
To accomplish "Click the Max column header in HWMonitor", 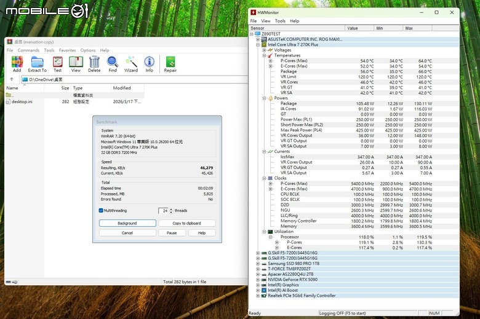I will click(x=418, y=28).
